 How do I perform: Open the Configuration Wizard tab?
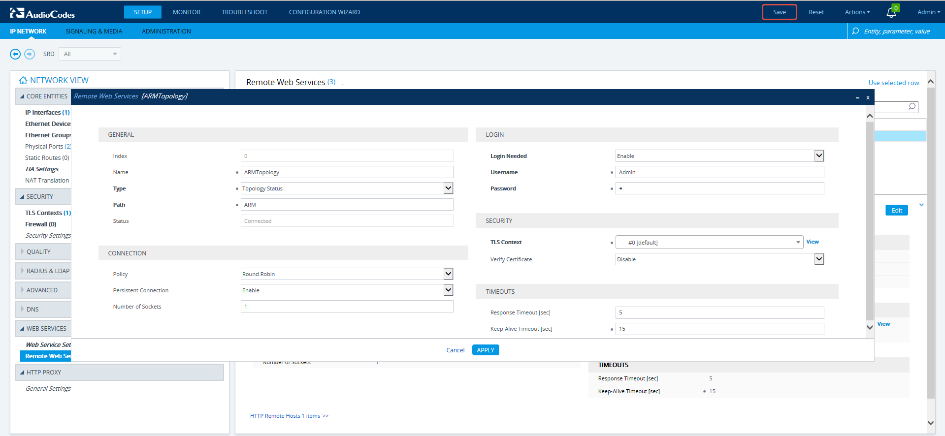[325, 12]
